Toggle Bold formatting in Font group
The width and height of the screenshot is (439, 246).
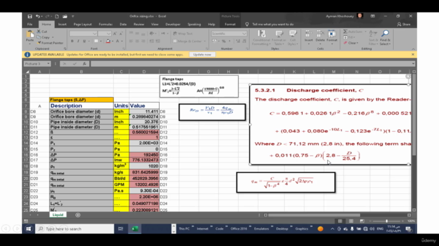(x=72, y=41)
